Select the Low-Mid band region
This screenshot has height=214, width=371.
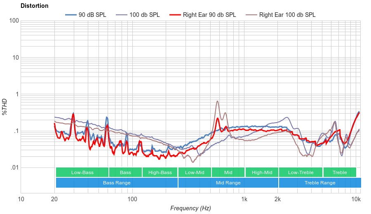(195, 172)
